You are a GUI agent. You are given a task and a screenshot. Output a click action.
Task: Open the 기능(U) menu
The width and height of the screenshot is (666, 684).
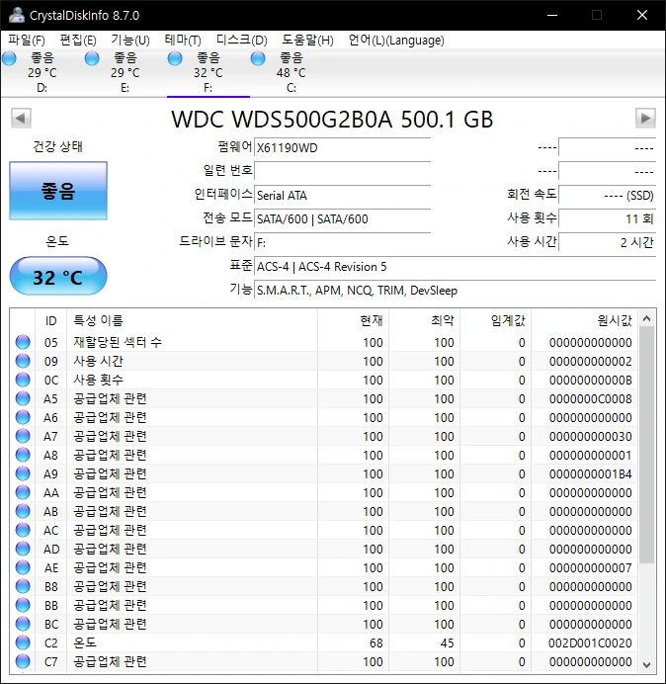coord(130,41)
